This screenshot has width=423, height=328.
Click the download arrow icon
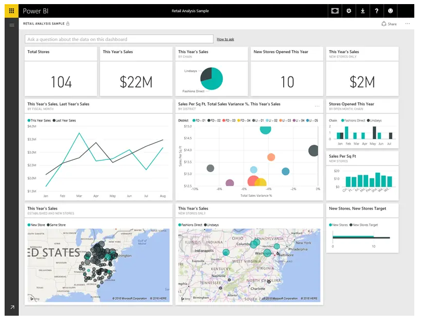363,11
